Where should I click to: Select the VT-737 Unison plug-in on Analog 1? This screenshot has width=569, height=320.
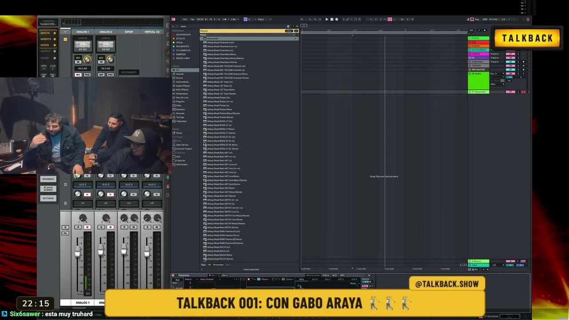tap(82, 45)
